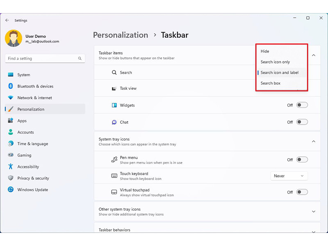Click the Find a setting search field

(41, 59)
